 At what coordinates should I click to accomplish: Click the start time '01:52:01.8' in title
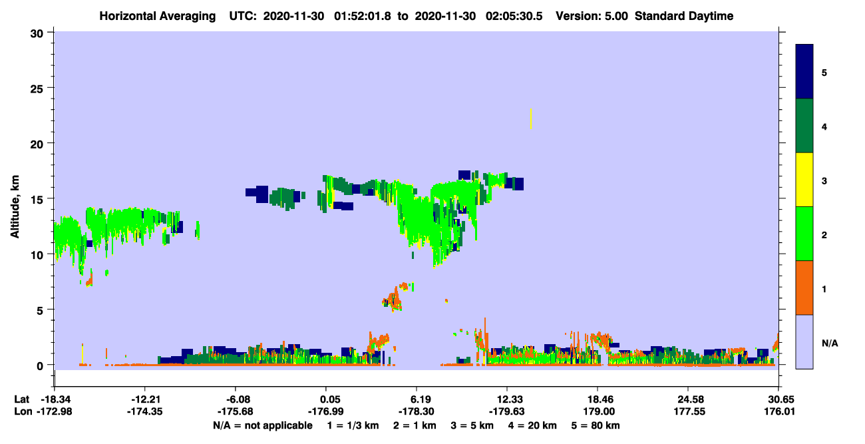pos(362,16)
